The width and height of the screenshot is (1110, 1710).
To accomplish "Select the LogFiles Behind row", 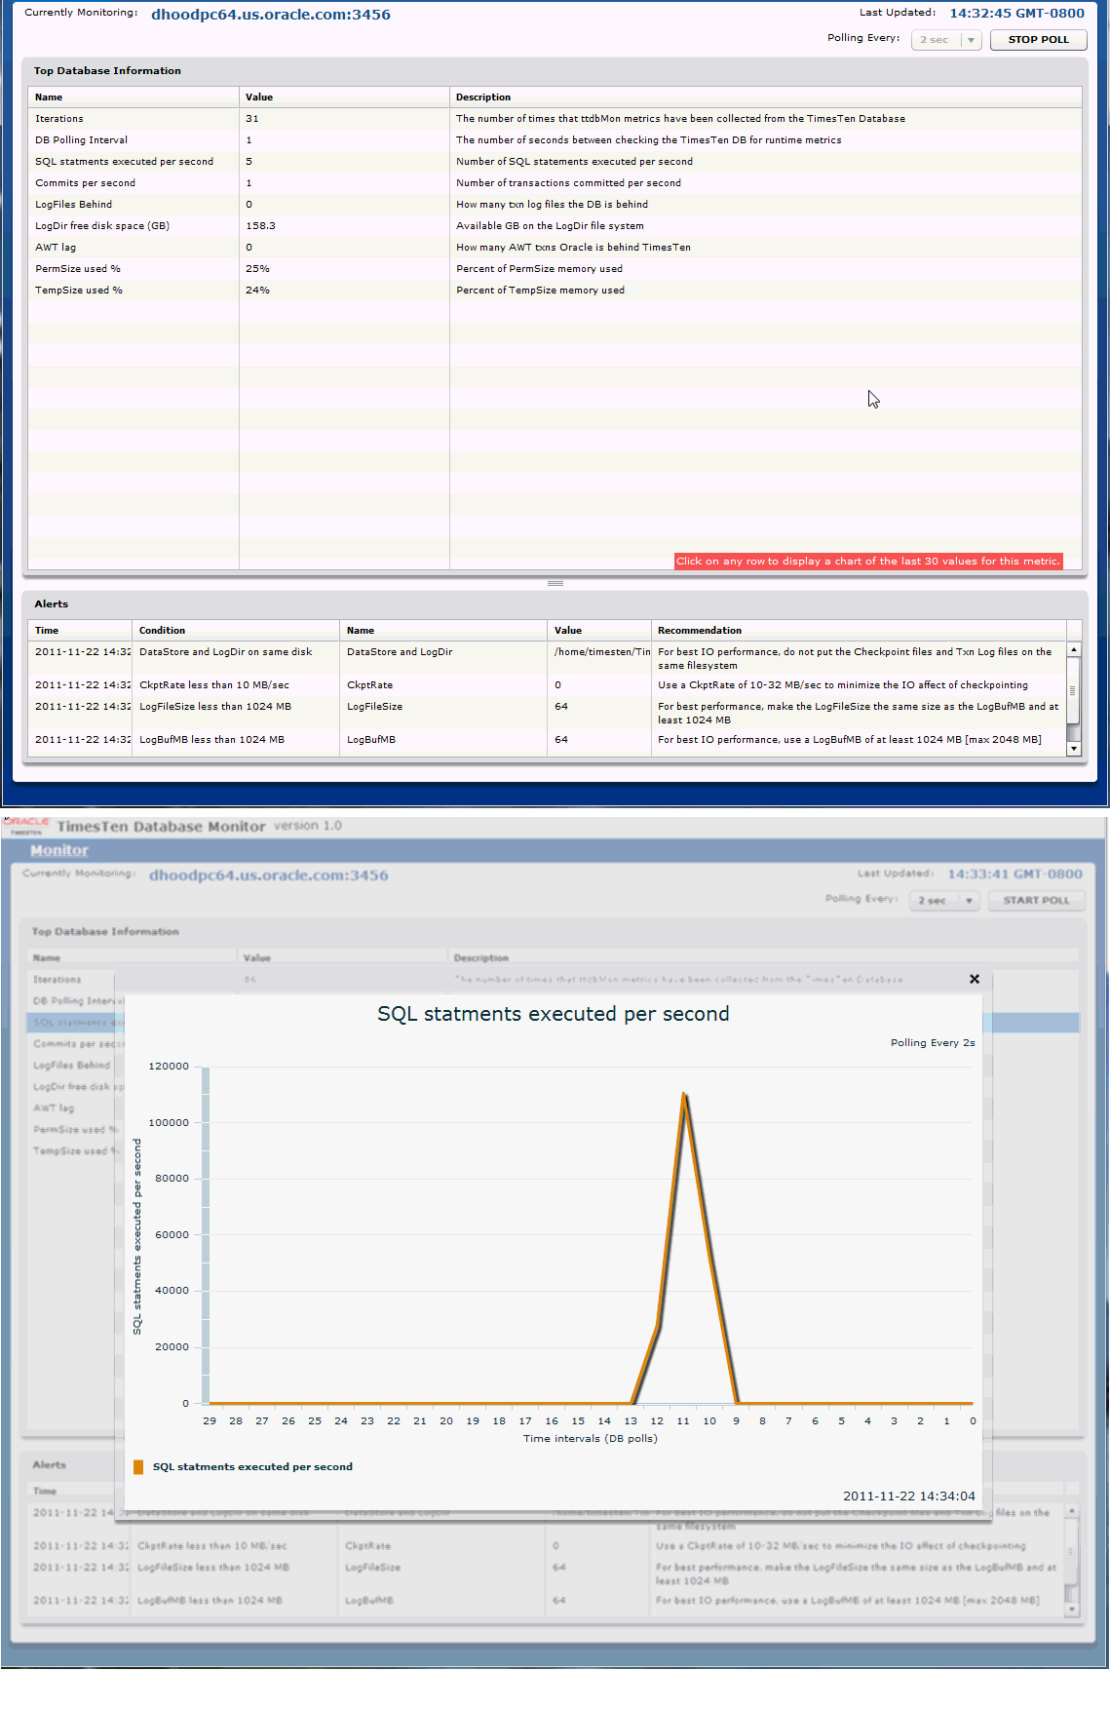I will coord(555,204).
